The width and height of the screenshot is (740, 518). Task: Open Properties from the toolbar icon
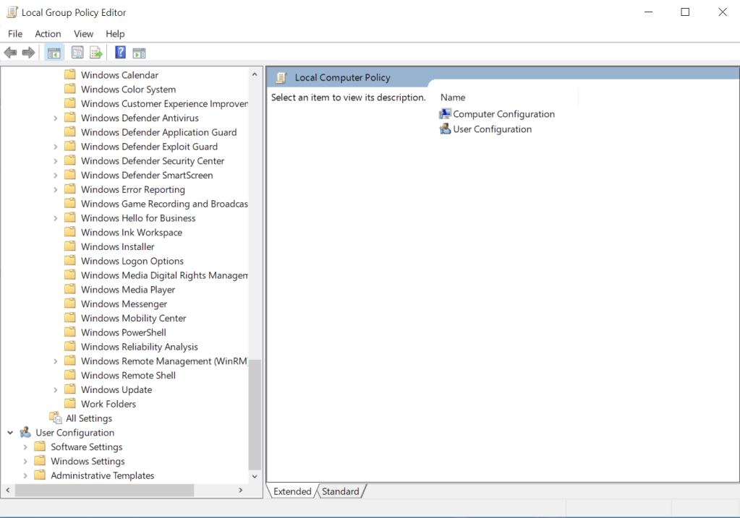tap(77, 53)
